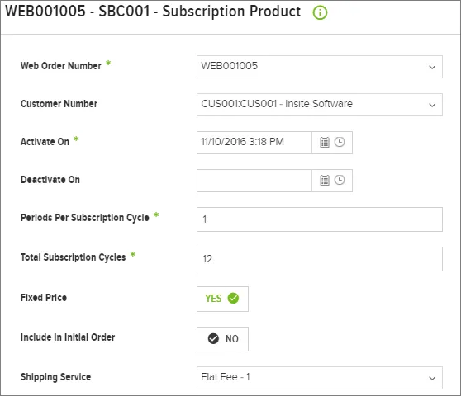Click the Shipping Service chevron arrow

tap(432, 378)
